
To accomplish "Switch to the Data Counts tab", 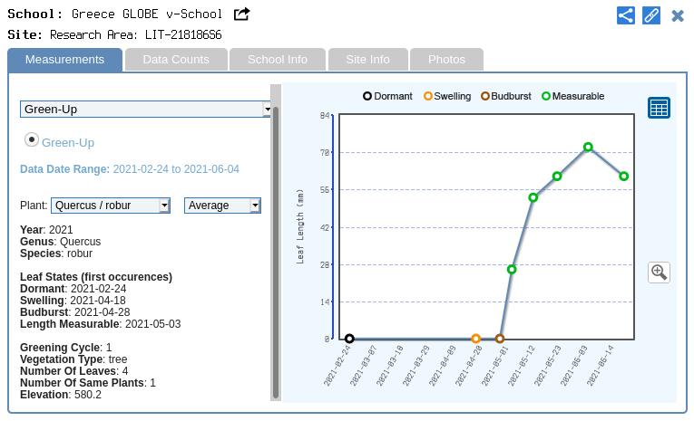I will coord(176,60).
